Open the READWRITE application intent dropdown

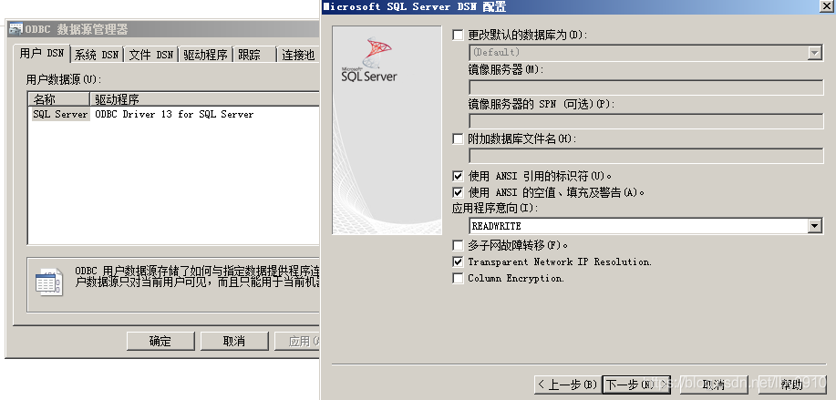tap(814, 226)
